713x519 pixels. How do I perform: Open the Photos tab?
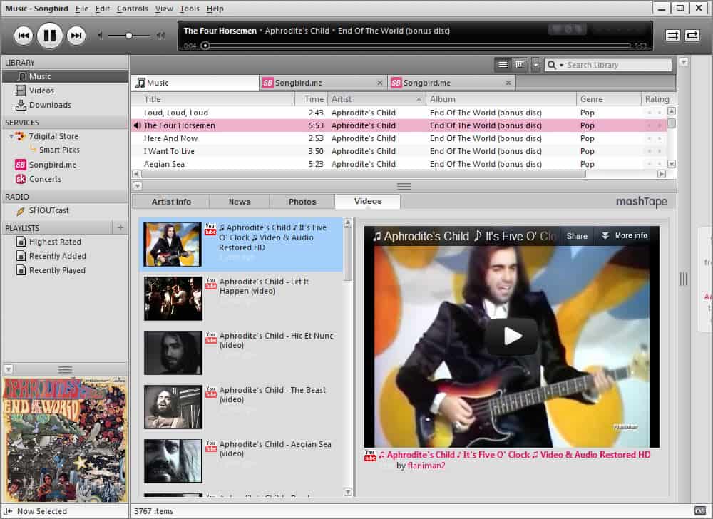302,202
